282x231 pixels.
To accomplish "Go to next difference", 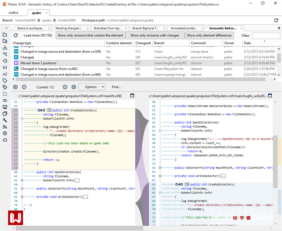I will [x=65, y=87].
